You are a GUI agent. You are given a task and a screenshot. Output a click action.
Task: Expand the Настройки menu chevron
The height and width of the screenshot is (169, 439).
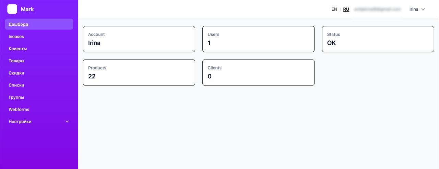click(67, 122)
